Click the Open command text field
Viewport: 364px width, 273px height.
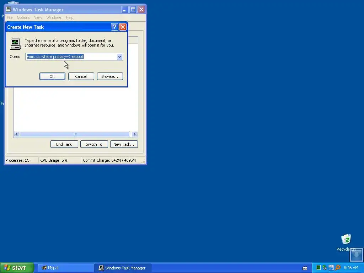(x=71, y=57)
